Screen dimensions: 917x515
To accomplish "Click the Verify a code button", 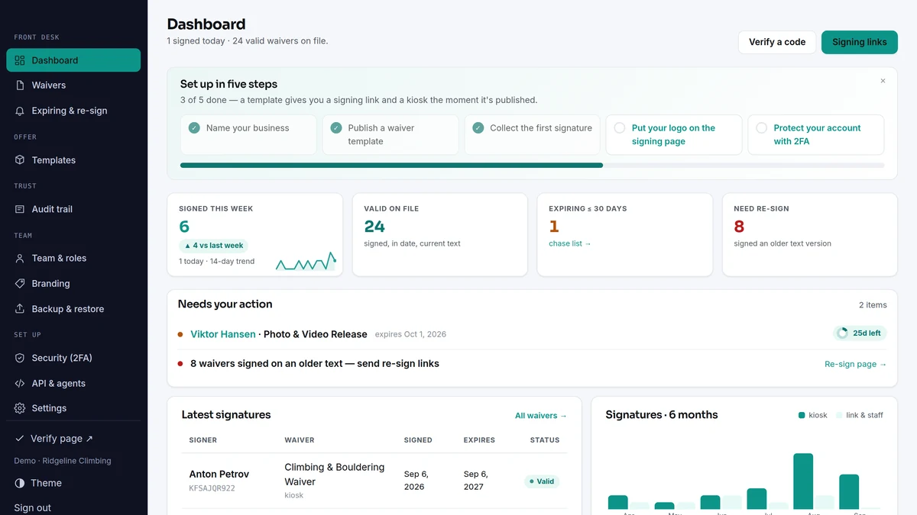I will point(777,42).
